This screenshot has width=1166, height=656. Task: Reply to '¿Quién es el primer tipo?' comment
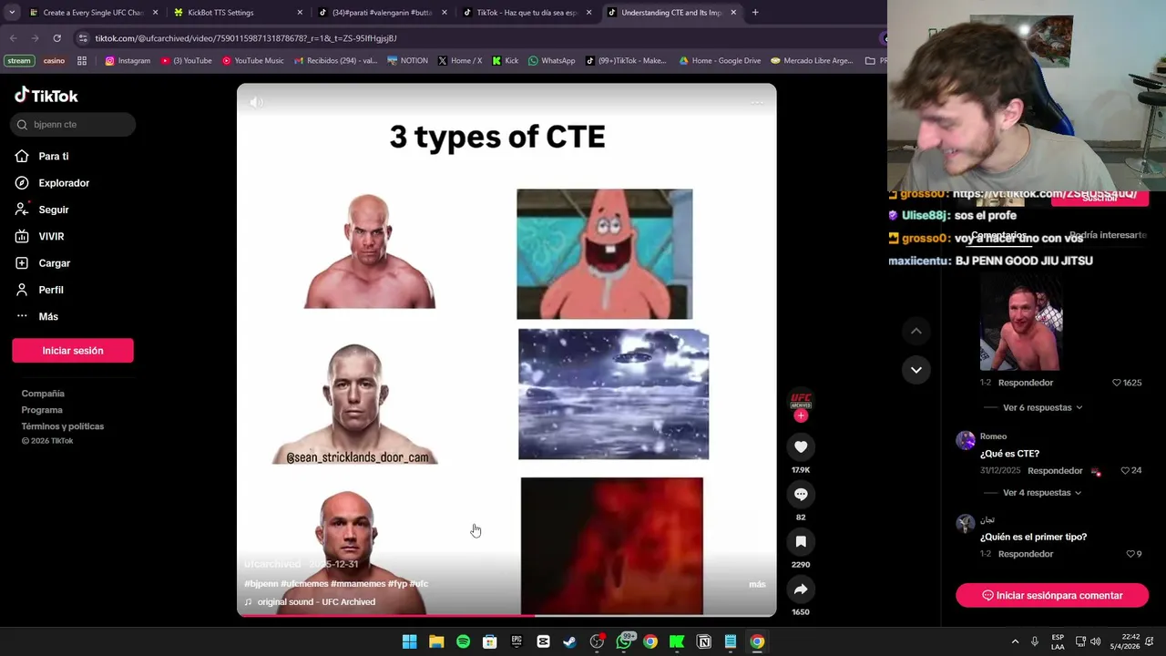1026,554
